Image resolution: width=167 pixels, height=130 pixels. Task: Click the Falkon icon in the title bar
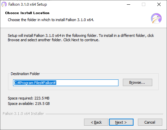[x=4, y=4]
